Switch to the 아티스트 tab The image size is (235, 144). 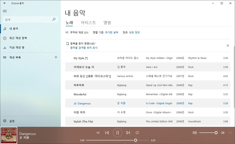pos(88,22)
